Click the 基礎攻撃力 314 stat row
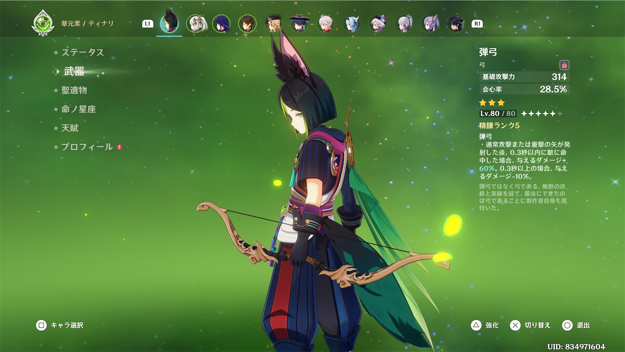Image resolution: width=625 pixels, height=352 pixels. (524, 77)
